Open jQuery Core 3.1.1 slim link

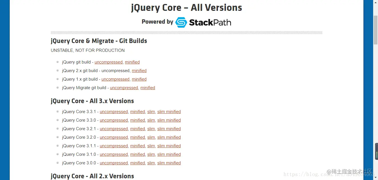pos(151,146)
